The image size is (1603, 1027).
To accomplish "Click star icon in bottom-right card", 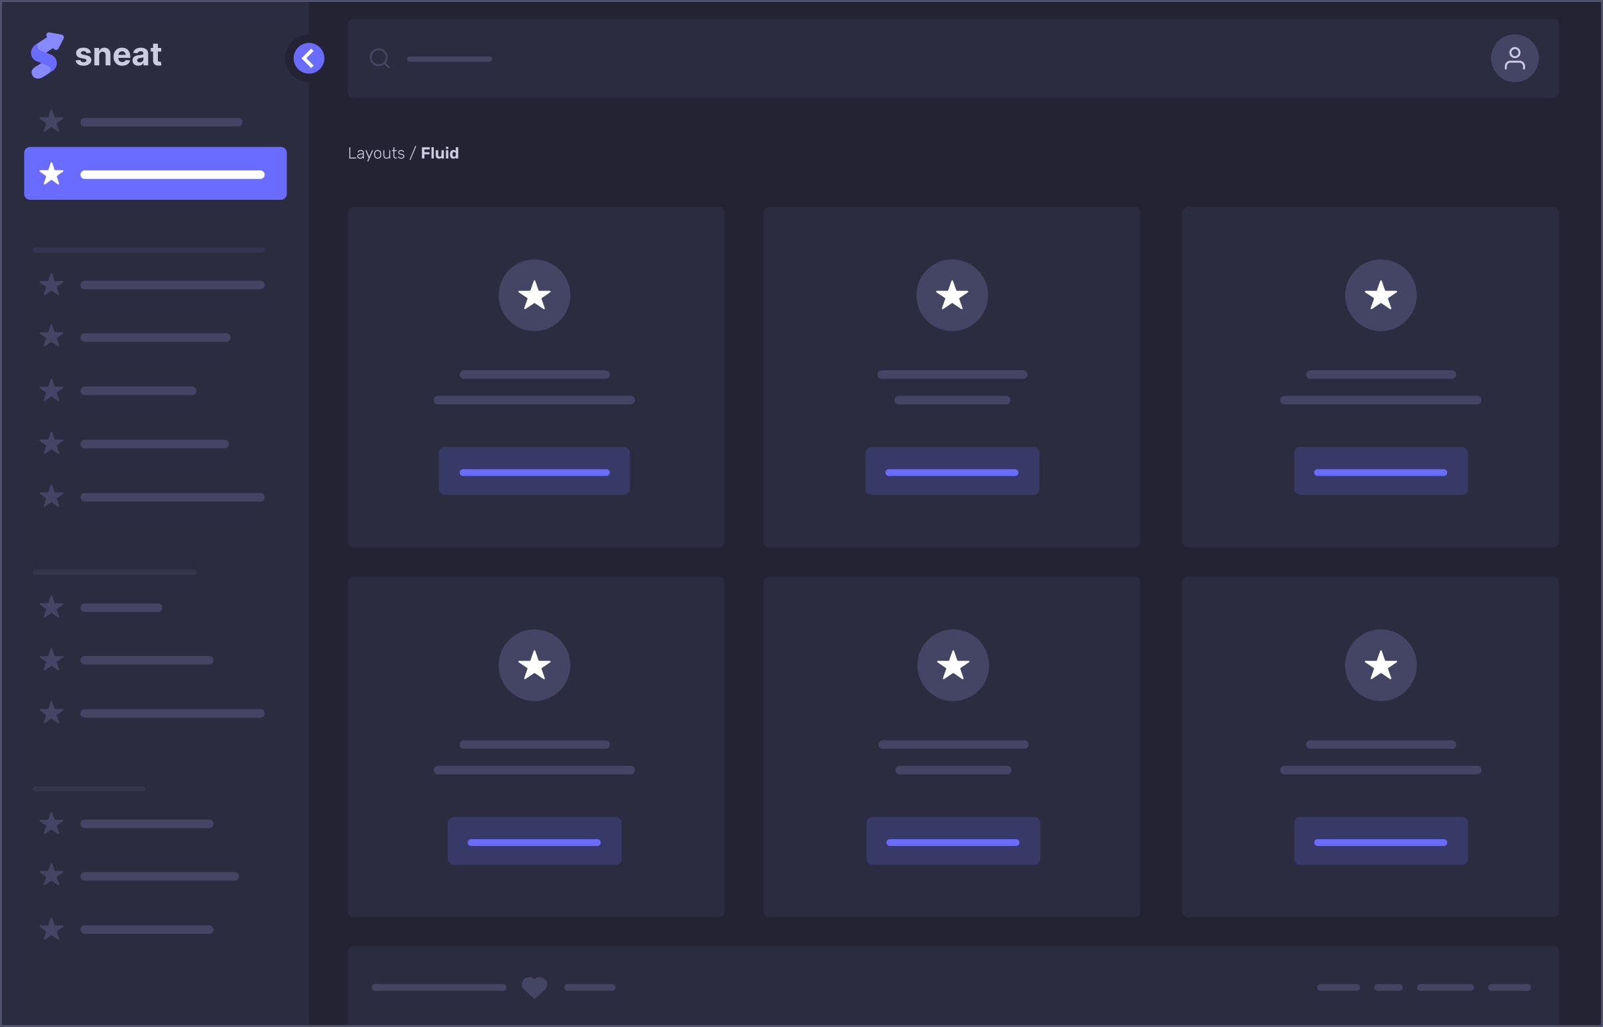I will [x=1380, y=665].
